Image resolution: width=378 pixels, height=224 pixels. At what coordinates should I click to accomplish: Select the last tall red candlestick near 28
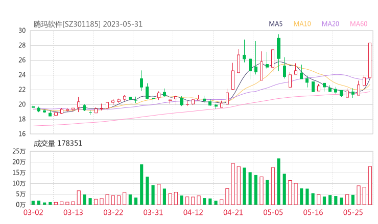[x=370, y=60]
